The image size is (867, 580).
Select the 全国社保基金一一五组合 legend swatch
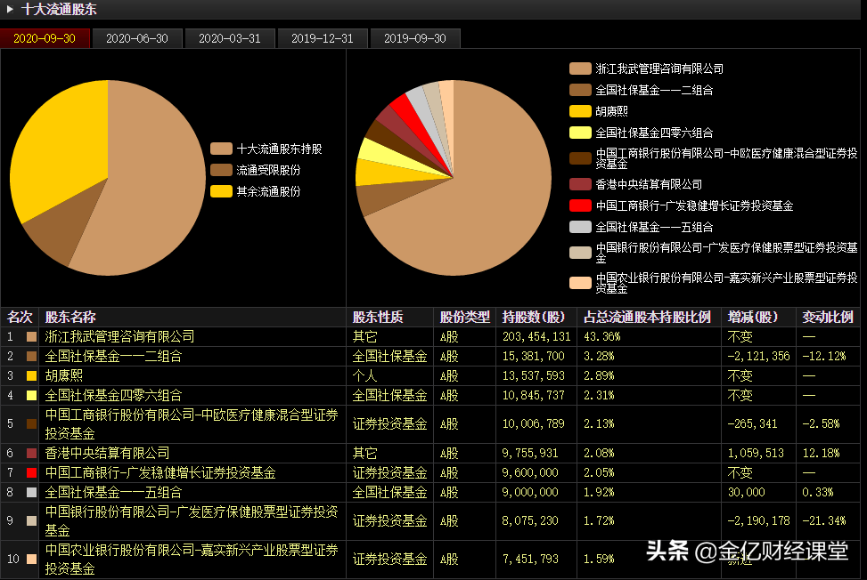coord(580,227)
